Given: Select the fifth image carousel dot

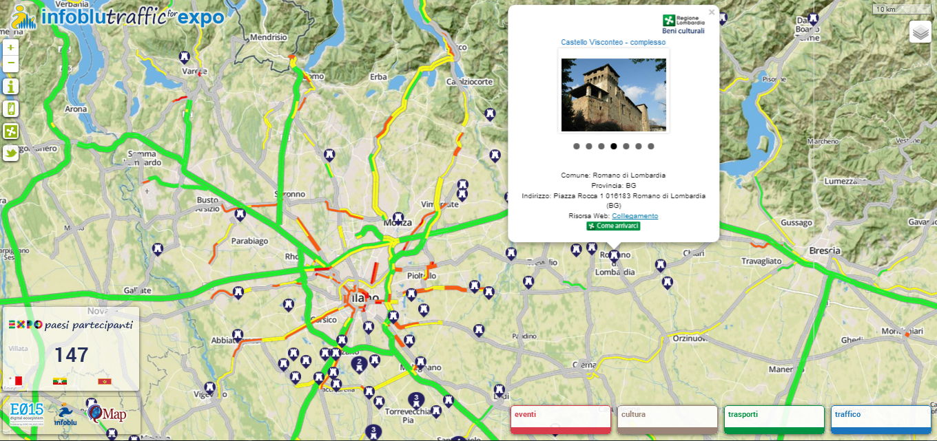Looking at the screenshot, I should click(626, 146).
